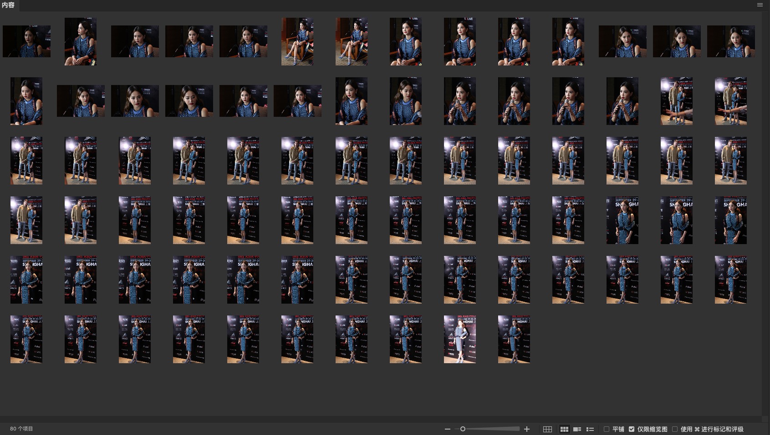Switch to details view mode
Image resolution: width=770 pixels, height=435 pixels.
point(577,429)
